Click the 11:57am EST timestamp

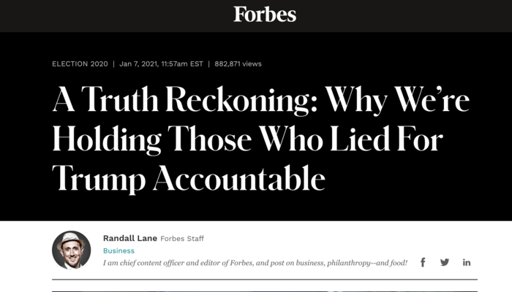tap(187, 64)
